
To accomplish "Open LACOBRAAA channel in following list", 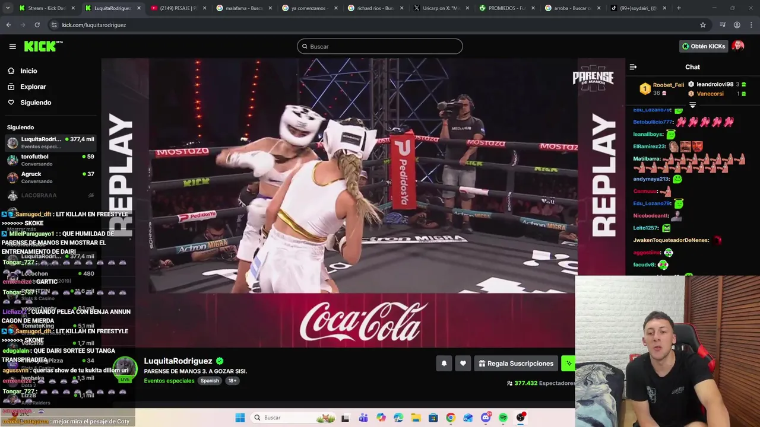I will coord(50,195).
